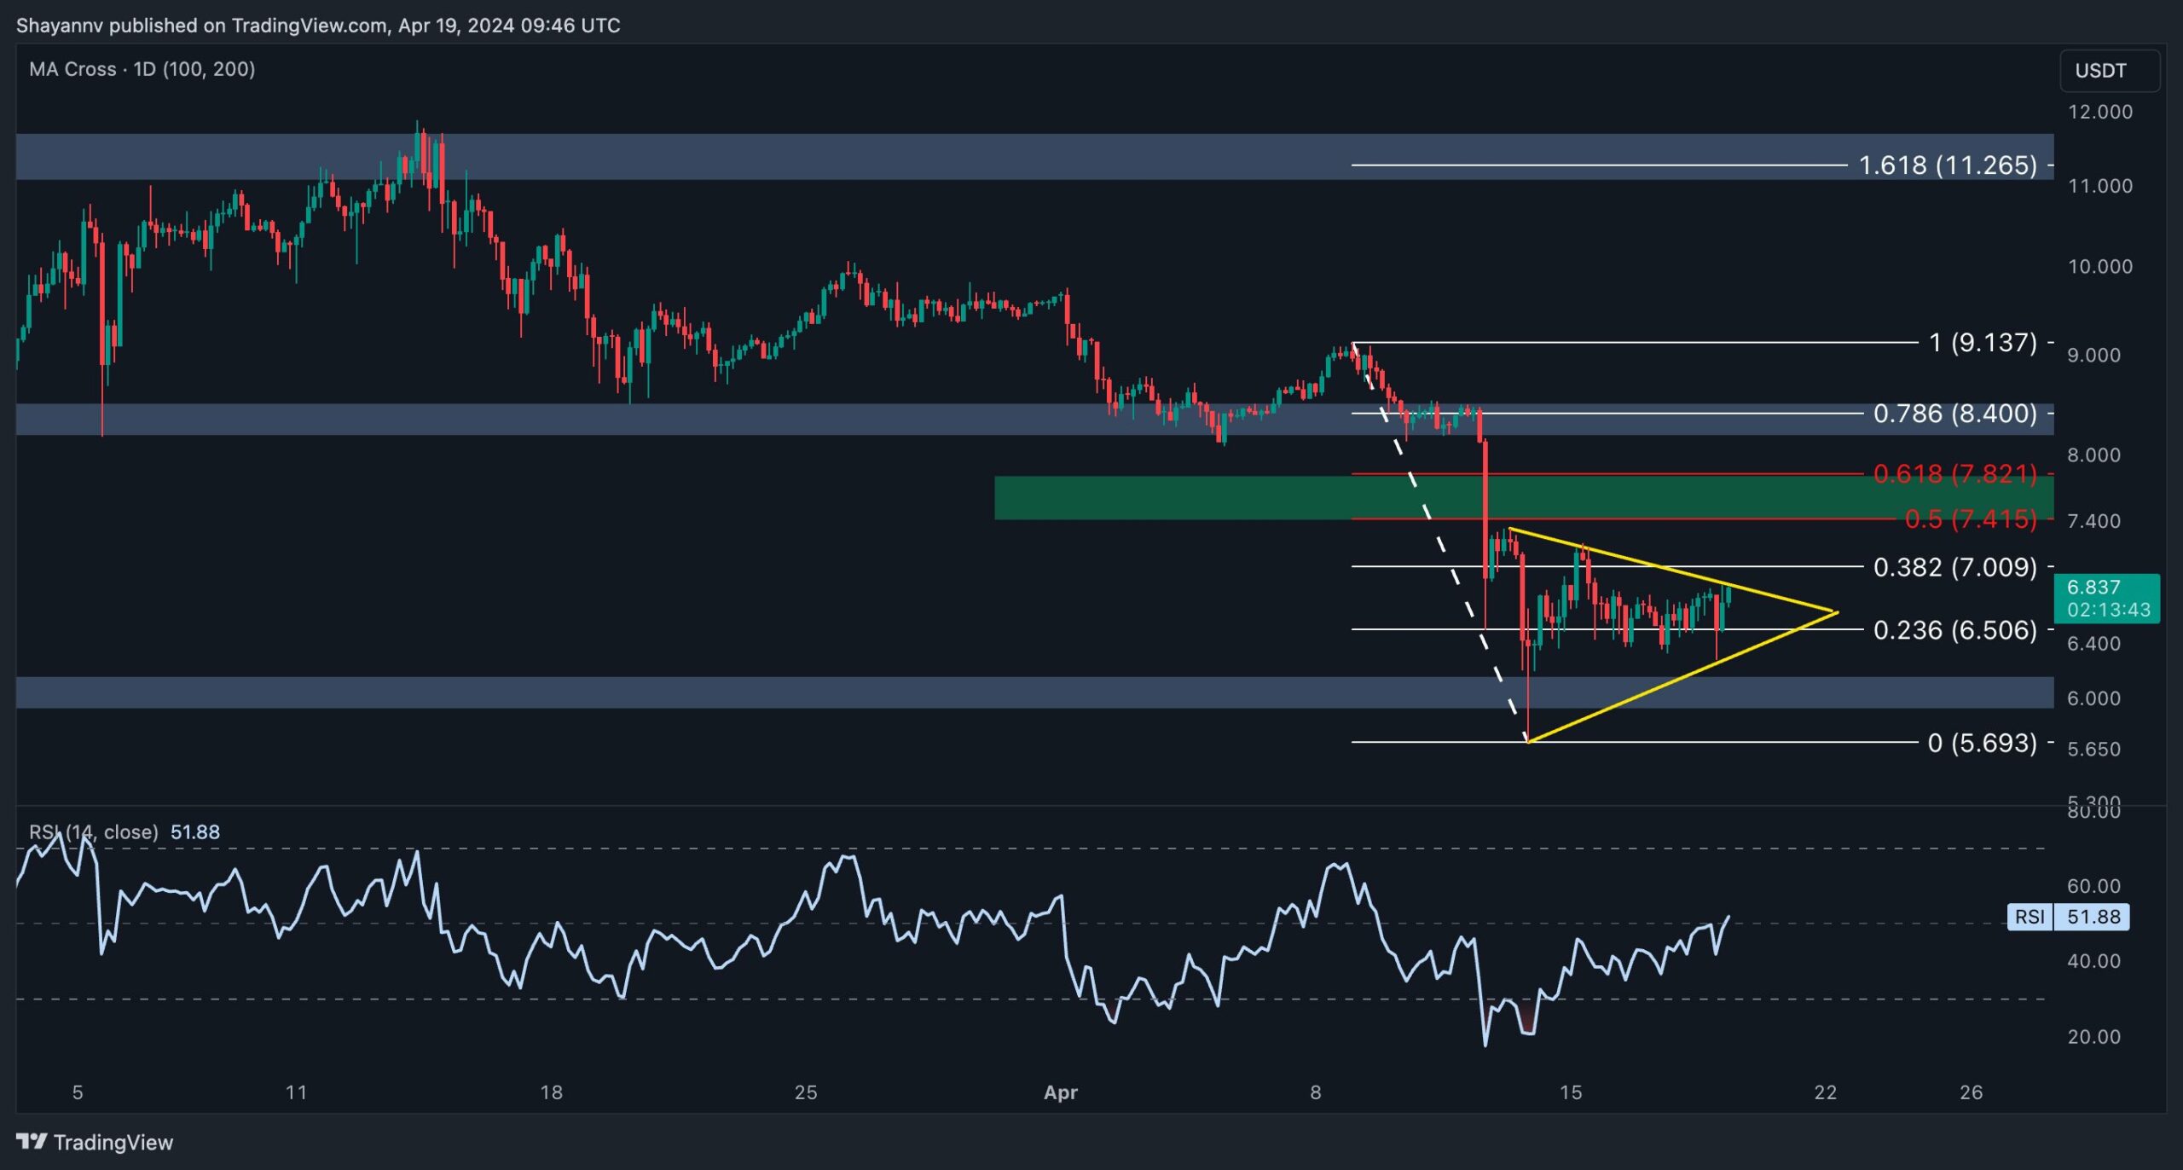Click the 22 date axis label
Viewport: 2183px width, 1170px height.
(x=1825, y=1092)
